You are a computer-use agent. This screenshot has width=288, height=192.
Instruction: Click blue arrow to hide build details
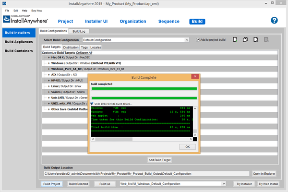[92, 104]
